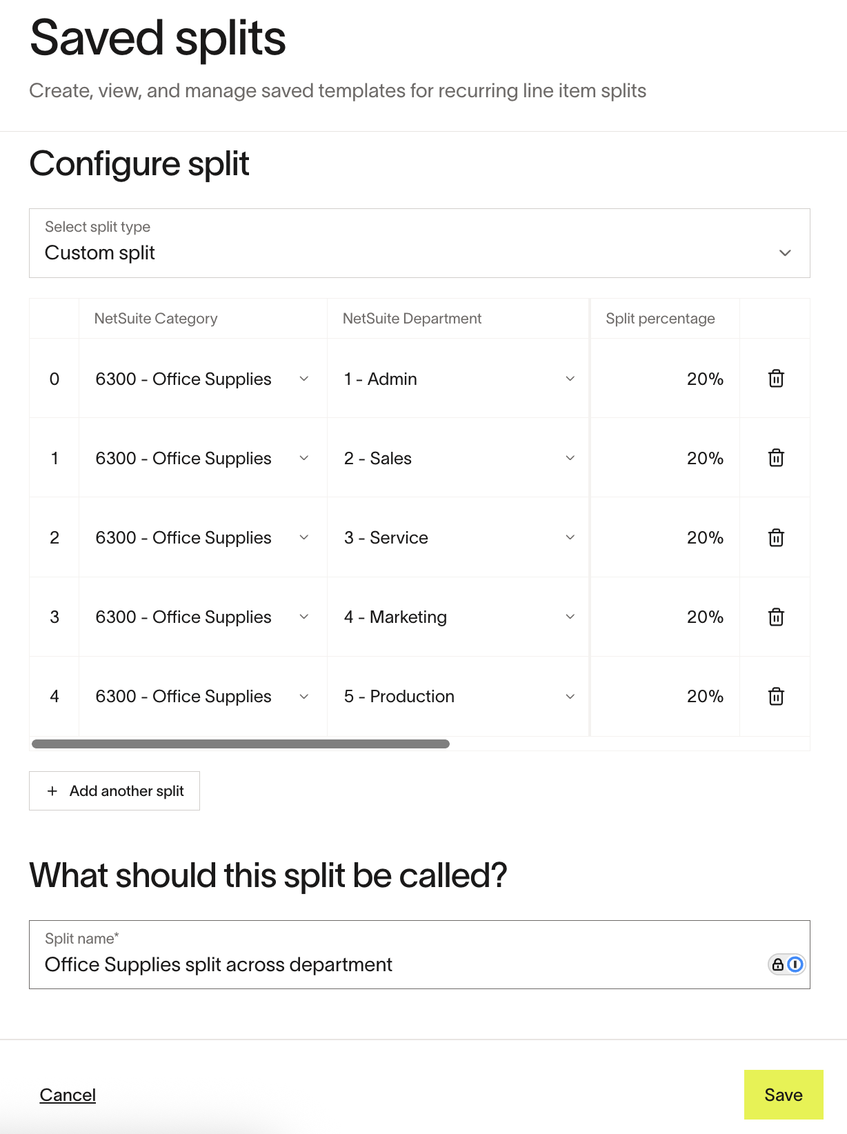Click Add another split button

(x=114, y=791)
